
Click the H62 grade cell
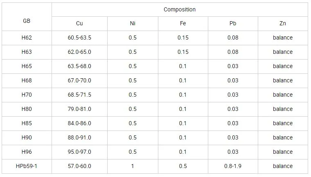click(x=27, y=38)
